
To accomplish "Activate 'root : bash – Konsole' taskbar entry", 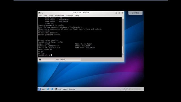I will (x=72, y=89).
